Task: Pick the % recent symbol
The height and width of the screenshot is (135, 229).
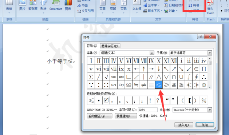Action: 204,100
